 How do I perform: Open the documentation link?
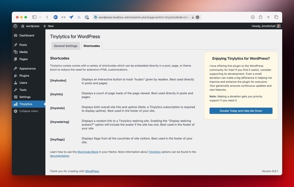click(59, 156)
